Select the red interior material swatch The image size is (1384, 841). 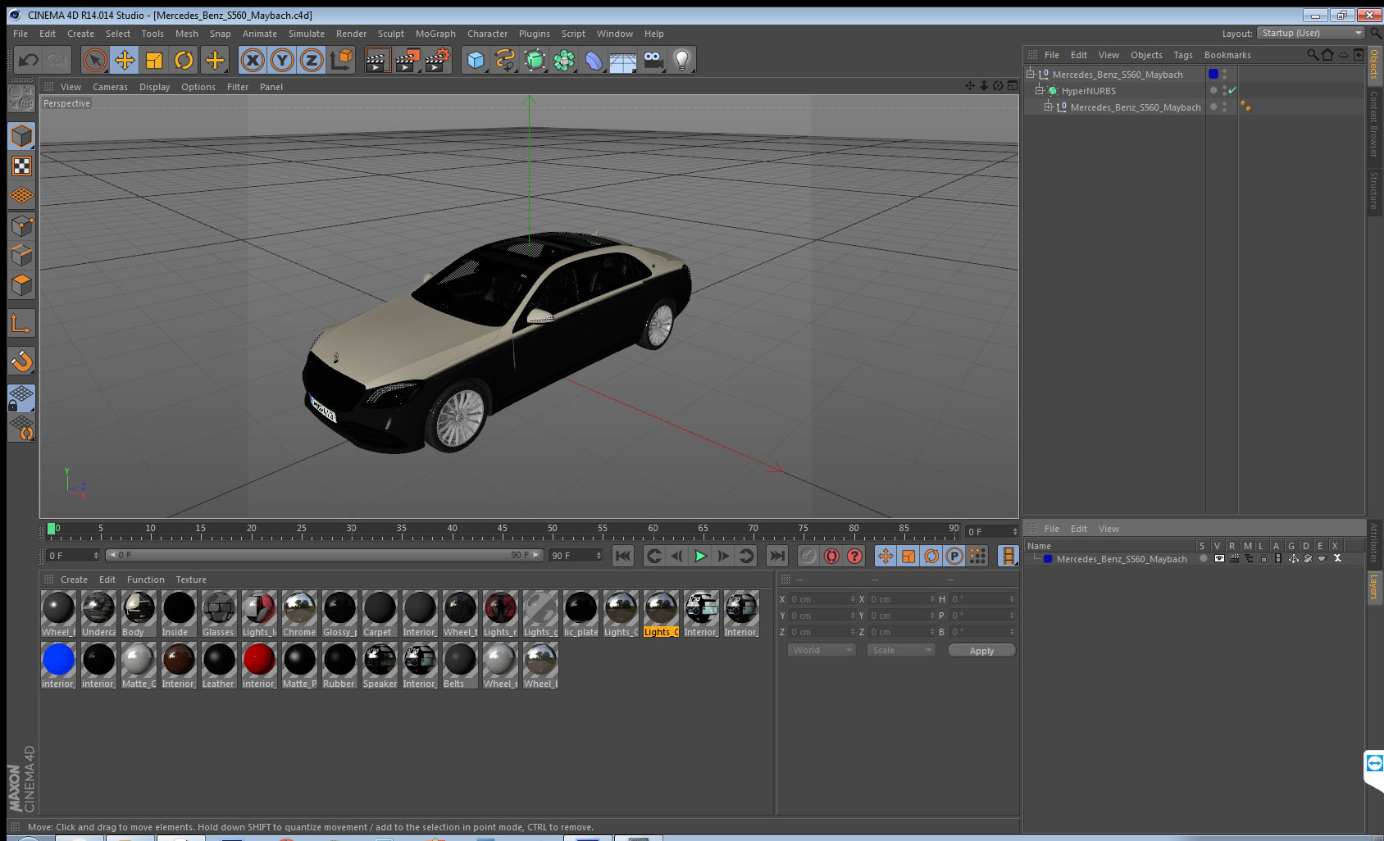pos(259,660)
